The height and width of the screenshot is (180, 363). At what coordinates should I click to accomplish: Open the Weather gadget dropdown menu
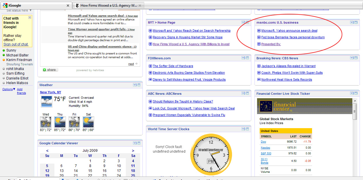pos(135,85)
